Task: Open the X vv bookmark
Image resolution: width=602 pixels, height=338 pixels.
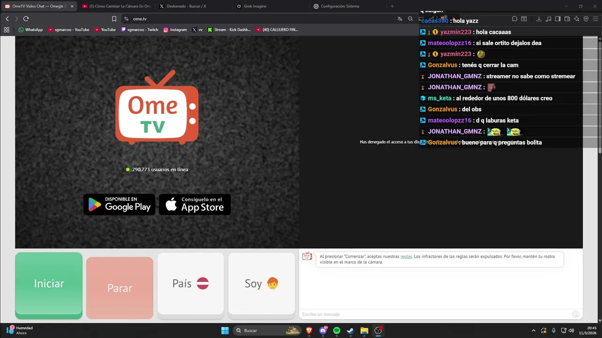Action: point(198,30)
